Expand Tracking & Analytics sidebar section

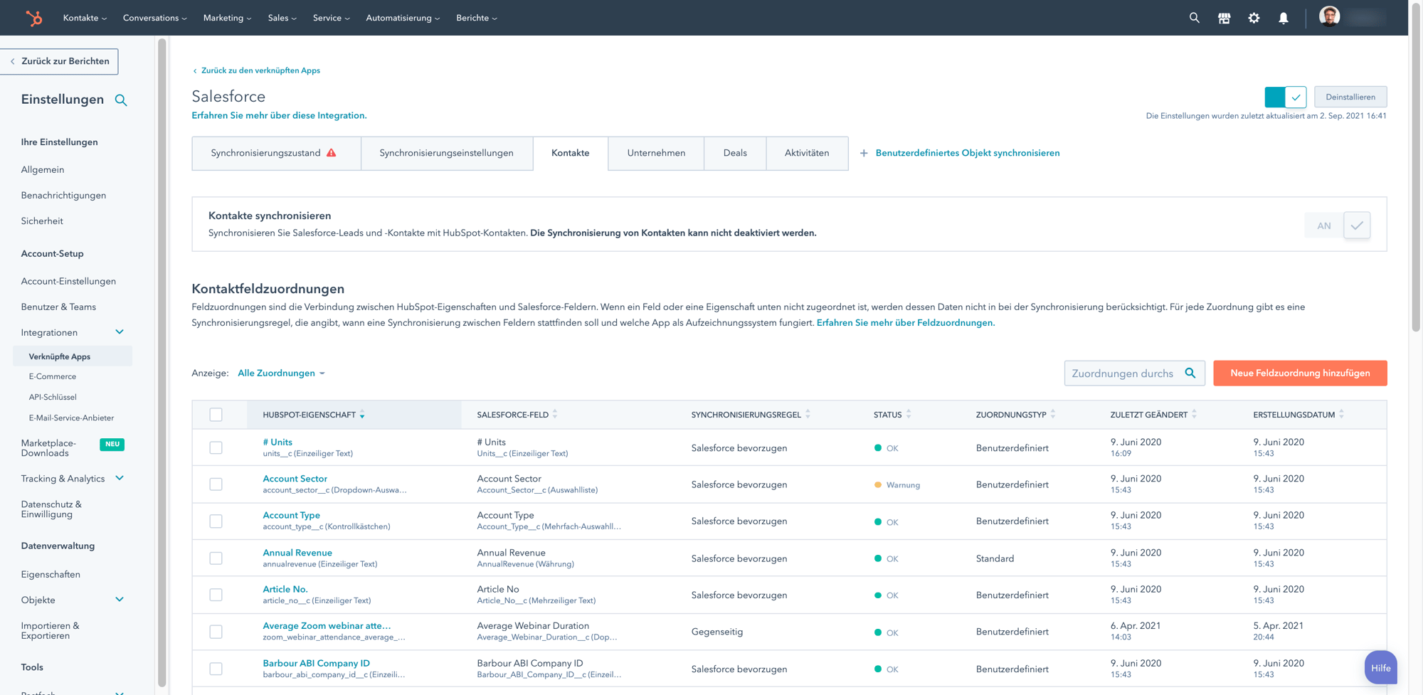120,479
